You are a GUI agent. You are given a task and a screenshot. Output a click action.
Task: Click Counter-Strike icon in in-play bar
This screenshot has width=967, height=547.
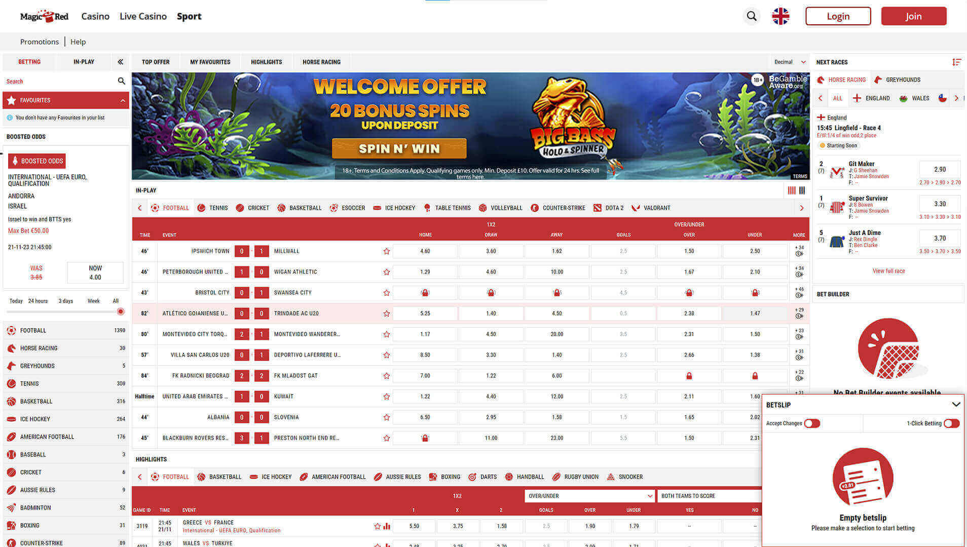coord(534,208)
